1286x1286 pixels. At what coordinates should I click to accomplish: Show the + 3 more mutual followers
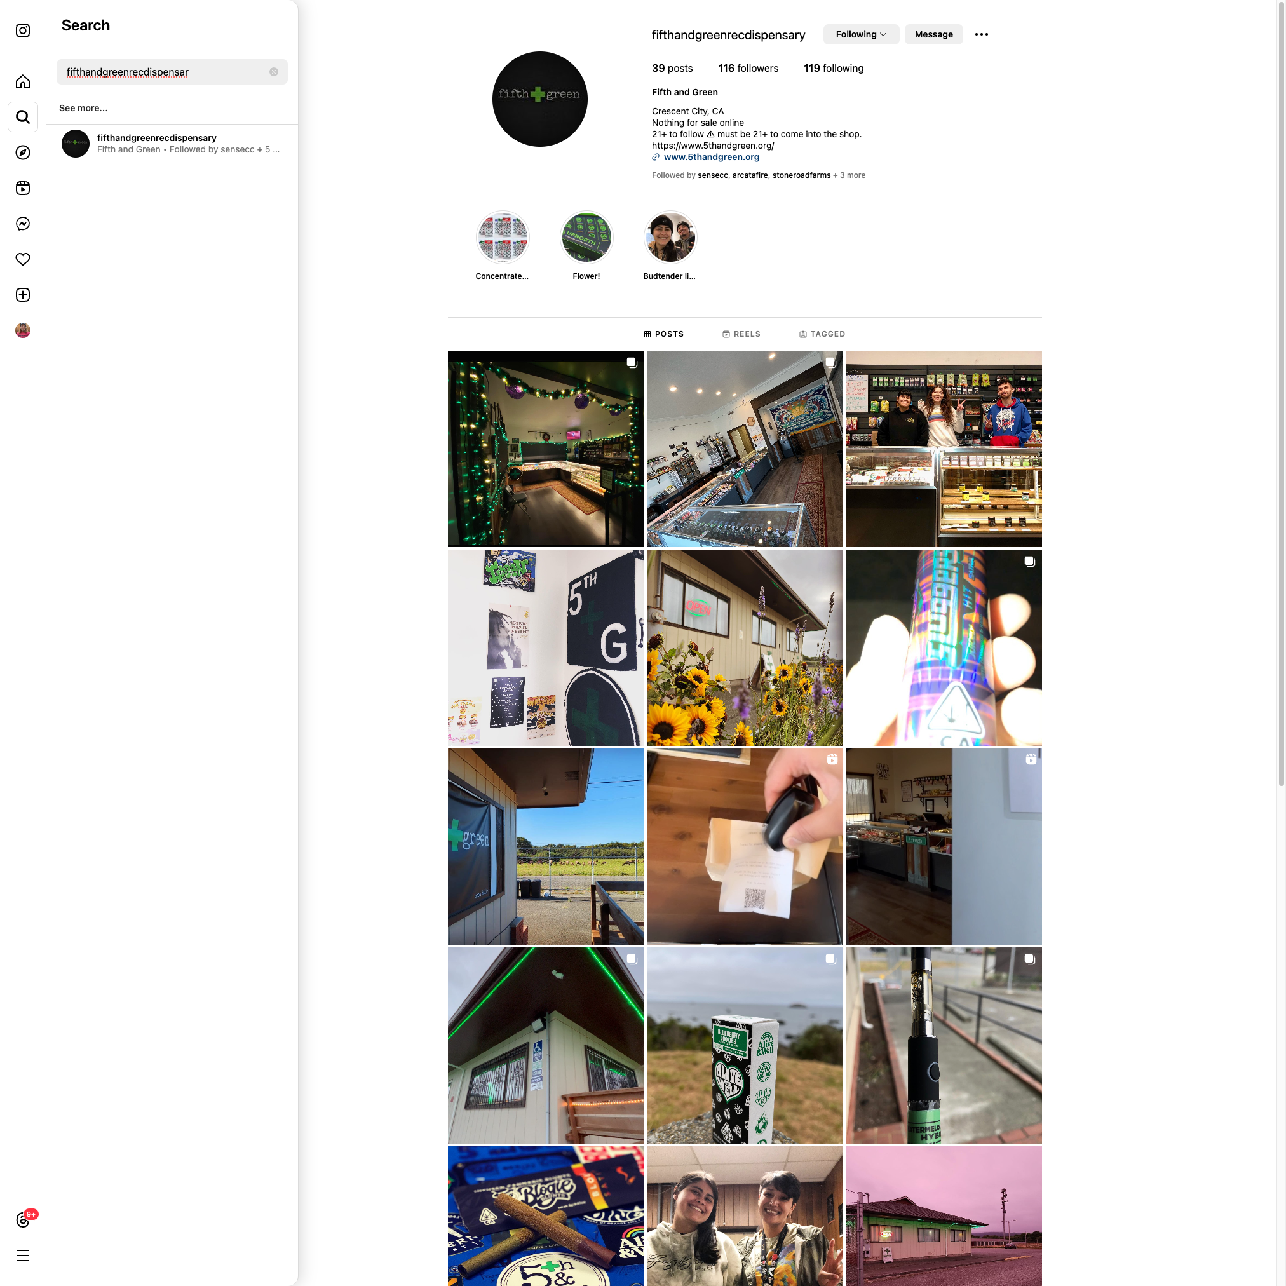pos(849,175)
